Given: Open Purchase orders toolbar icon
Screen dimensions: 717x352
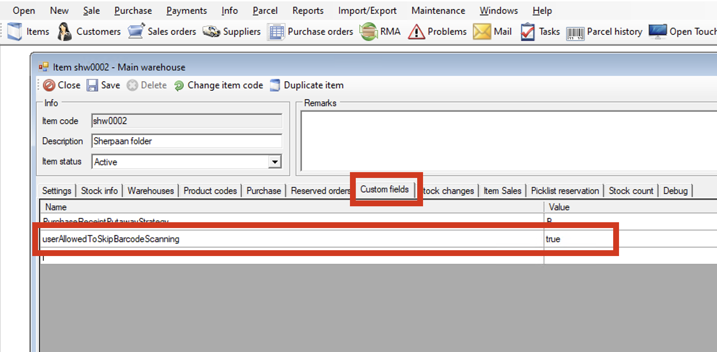Looking at the screenshot, I should point(276,32).
